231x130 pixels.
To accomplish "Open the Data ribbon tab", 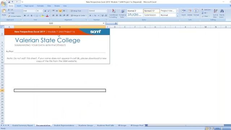I will [49, 6].
